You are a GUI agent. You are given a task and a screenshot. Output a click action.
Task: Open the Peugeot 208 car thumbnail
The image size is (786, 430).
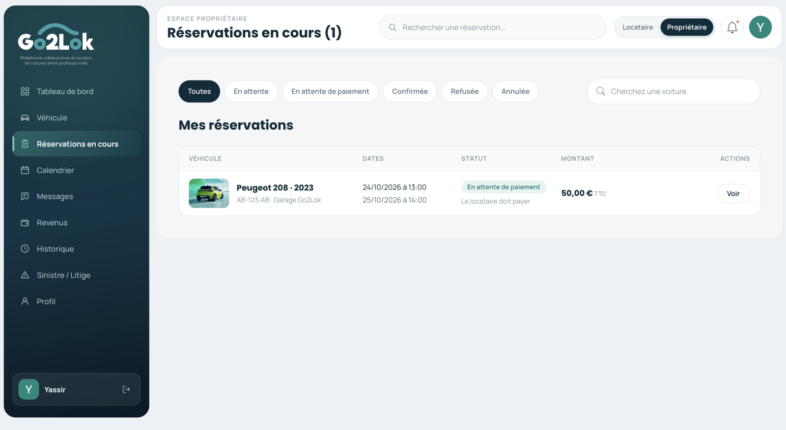pyautogui.click(x=209, y=193)
